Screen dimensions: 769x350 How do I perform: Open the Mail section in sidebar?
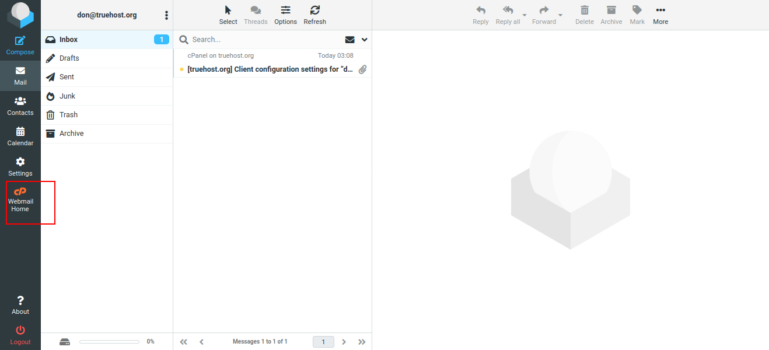[20, 76]
